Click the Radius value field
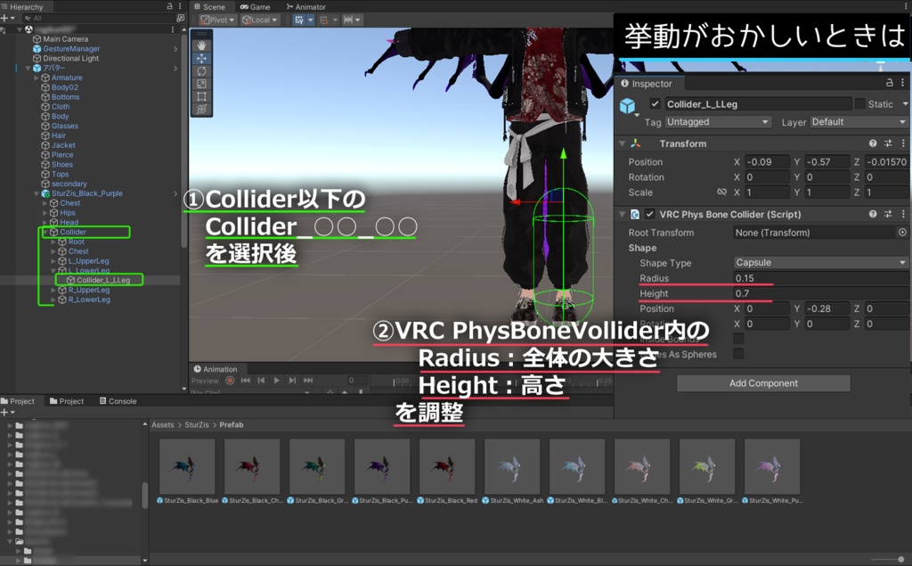 (x=820, y=278)
